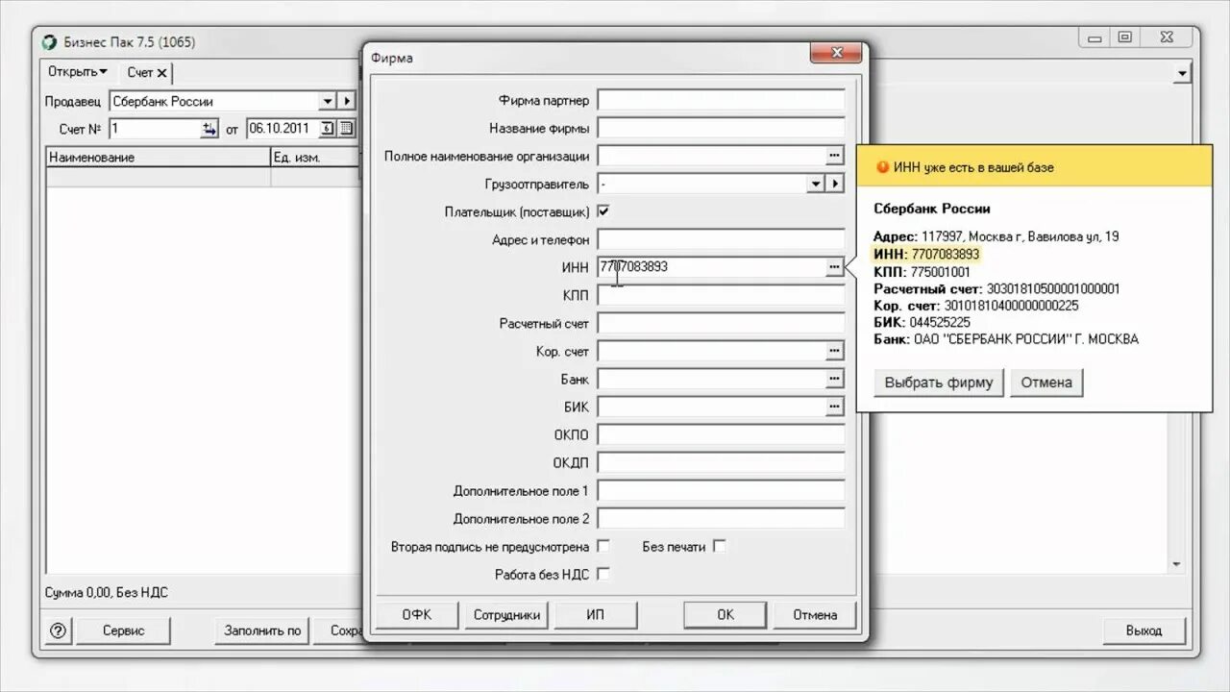The width and height of the screenshot is (1230, 692).
Task: Click the arrow button right of Продавец
Action: tap(347, 101)
